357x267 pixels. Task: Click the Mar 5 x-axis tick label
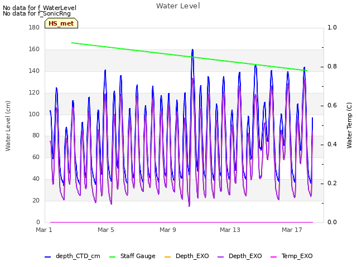pyautogui.click(x=106, y=230)
